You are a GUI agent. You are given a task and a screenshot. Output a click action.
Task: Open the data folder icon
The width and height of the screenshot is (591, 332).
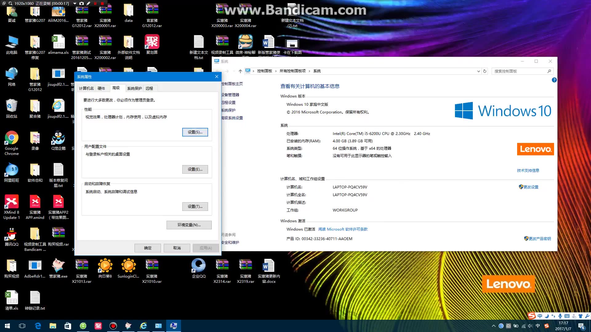tap(128, 13)
